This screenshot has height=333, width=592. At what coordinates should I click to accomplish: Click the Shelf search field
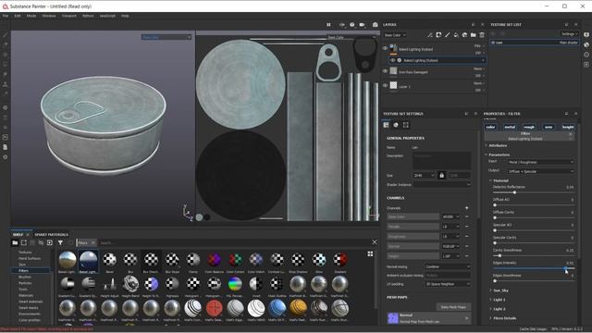(234, 242)
